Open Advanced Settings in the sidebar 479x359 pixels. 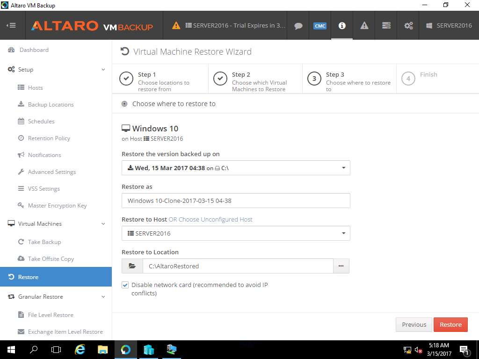click(x=51, y=172)
